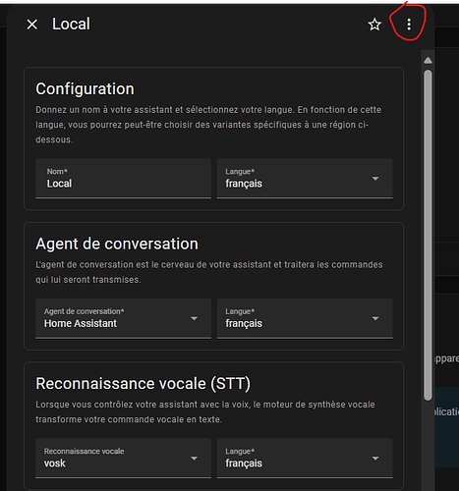Click the scrollbar track below the thumb
Screen dimensions: 459x491
point(428,445)
